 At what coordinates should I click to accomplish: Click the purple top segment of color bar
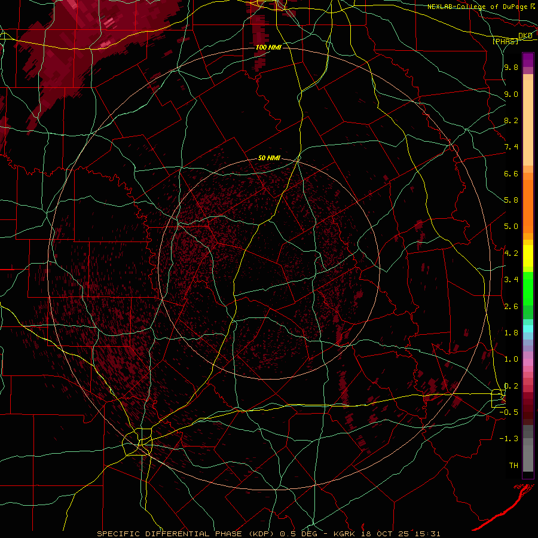point(528,60)
